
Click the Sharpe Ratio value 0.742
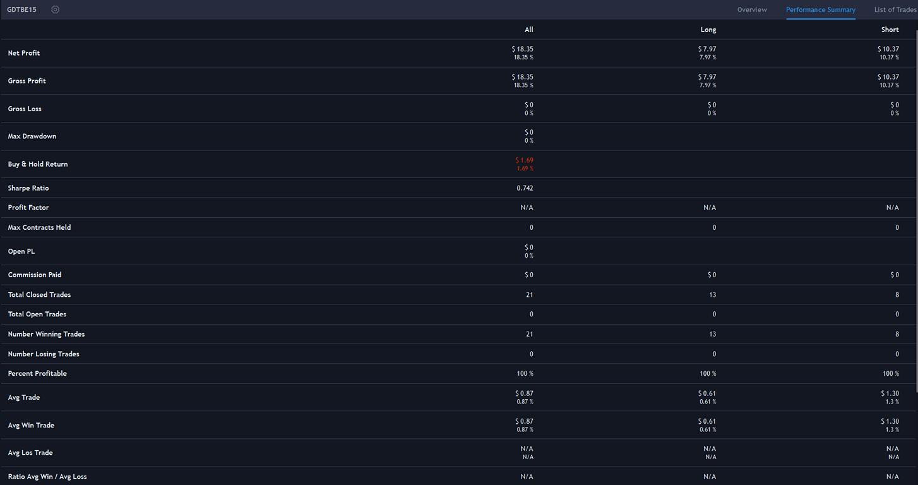point(525,188)
